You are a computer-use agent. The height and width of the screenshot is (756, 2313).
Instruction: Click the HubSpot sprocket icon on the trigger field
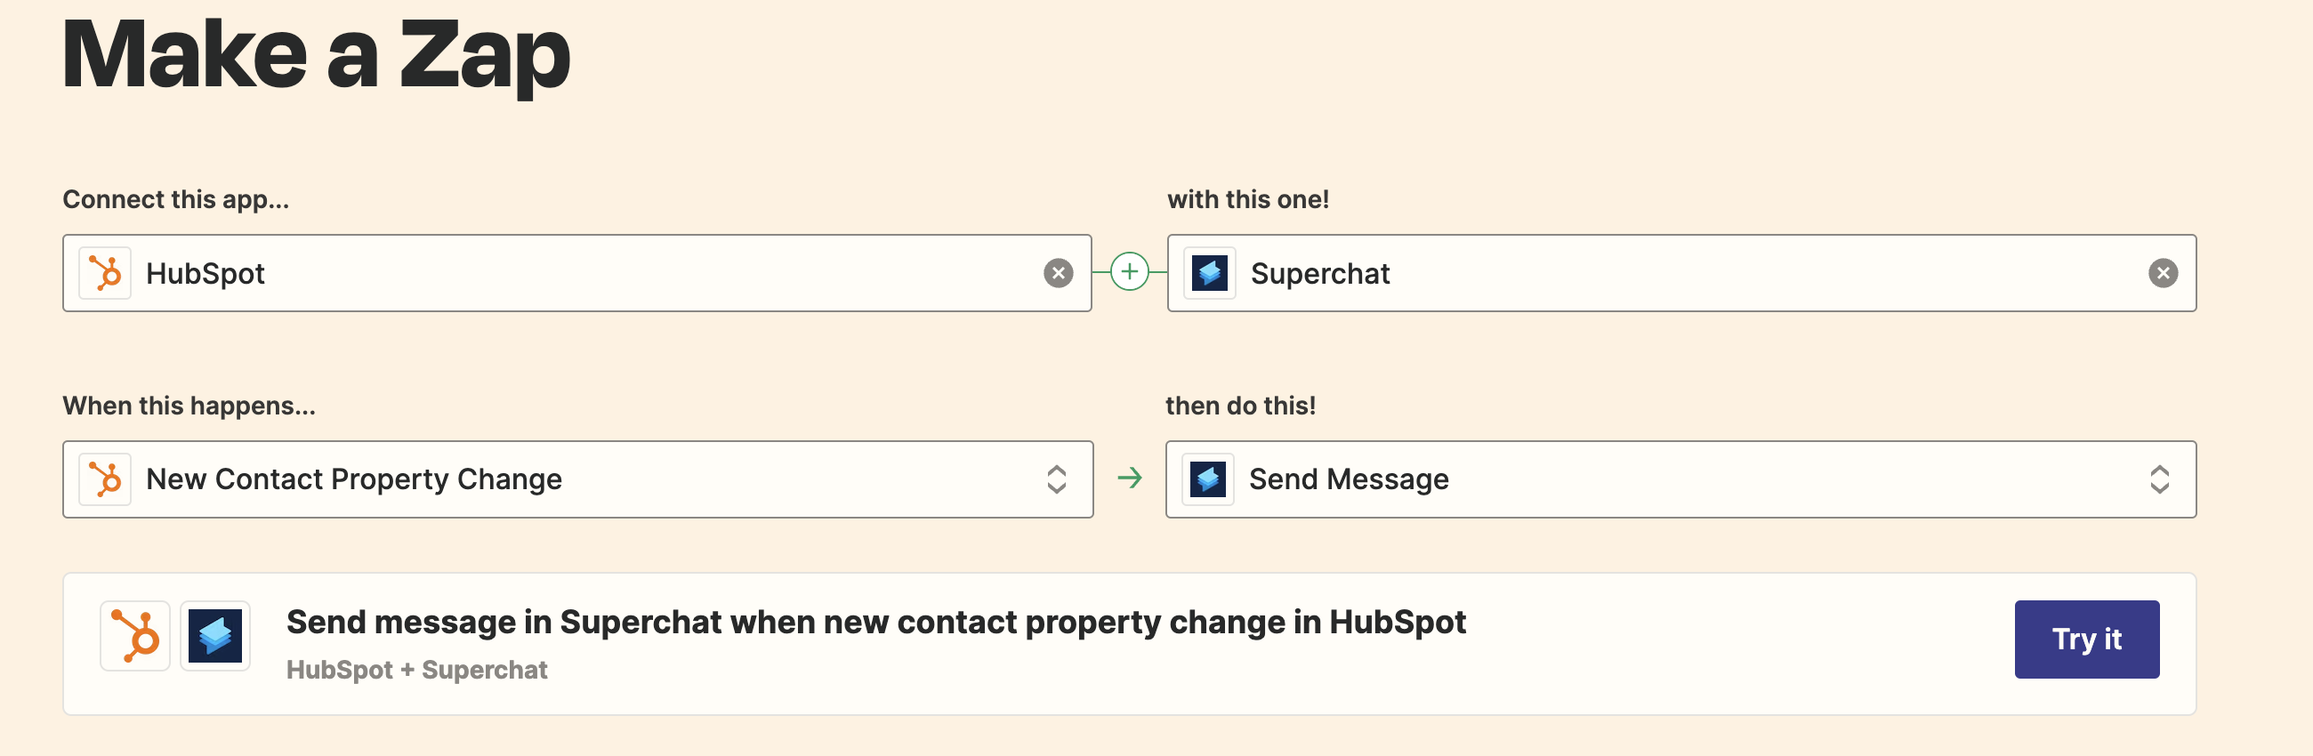pos(105,479)
